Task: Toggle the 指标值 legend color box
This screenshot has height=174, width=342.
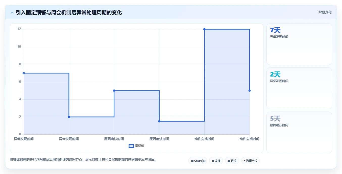Action: [131, 146]
